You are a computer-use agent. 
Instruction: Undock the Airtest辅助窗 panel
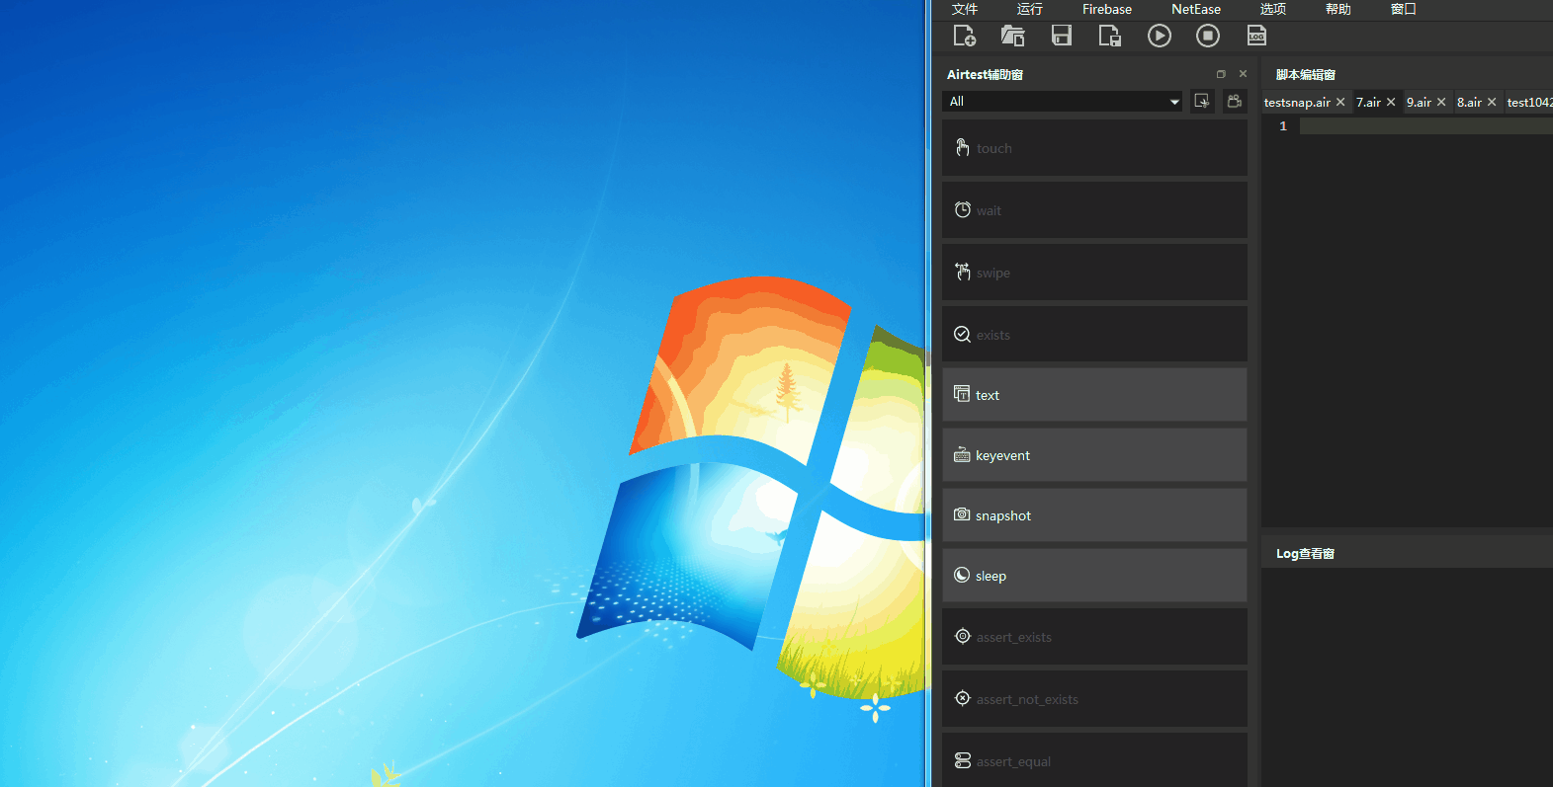point(1221,74)
